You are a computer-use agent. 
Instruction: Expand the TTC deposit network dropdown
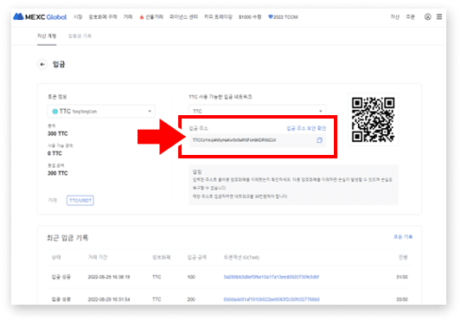tap(257, 112)
